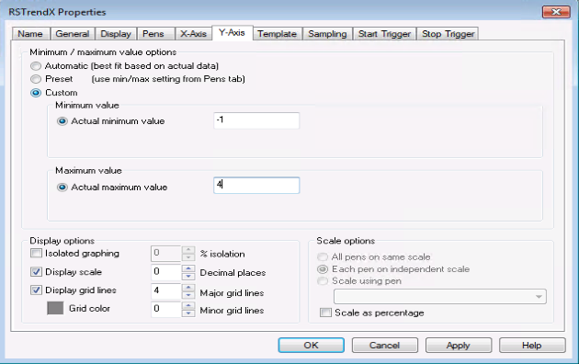The width and height of the screenshot is (579, 364).
Task: Click the Minor grid lines value field
Action: coord(165,309)
